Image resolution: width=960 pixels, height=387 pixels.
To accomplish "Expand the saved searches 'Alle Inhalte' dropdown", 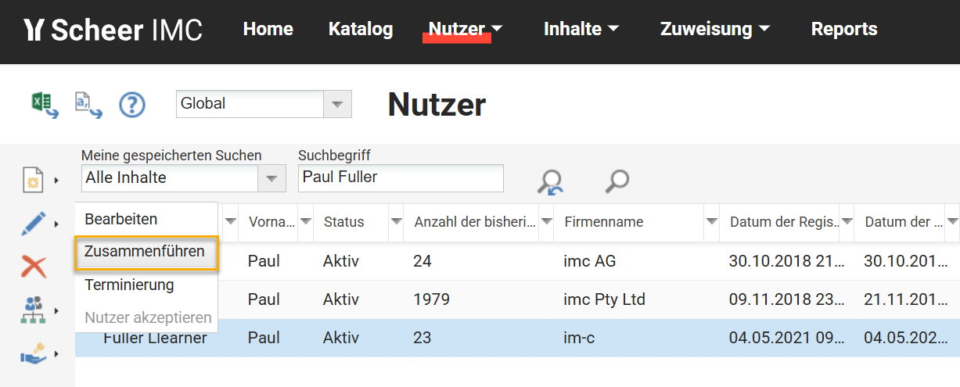I will point(271,178).
